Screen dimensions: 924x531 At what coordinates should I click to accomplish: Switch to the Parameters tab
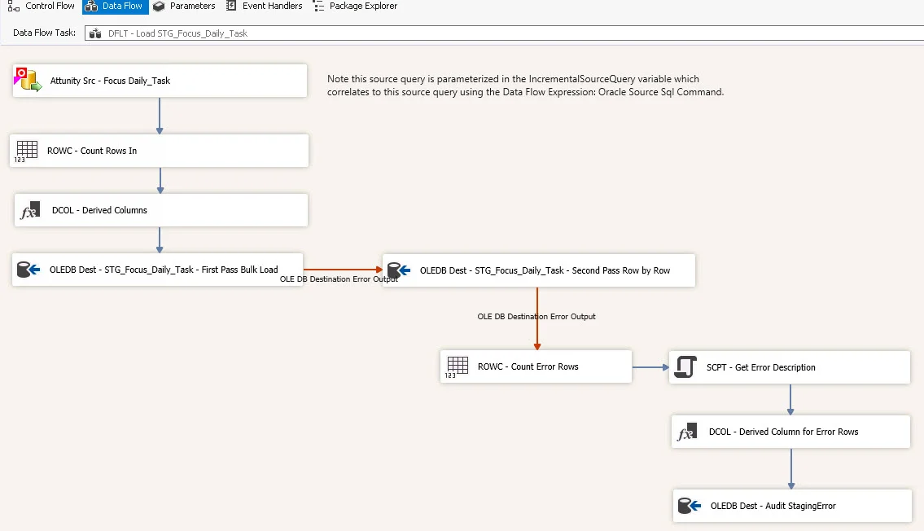click(185, 6)
